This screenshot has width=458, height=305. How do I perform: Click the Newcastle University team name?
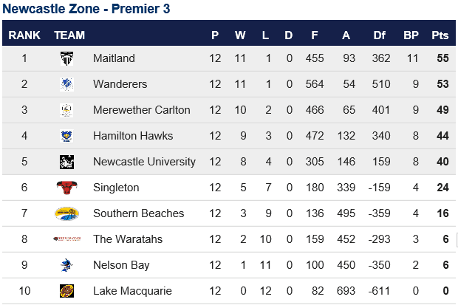144,162
